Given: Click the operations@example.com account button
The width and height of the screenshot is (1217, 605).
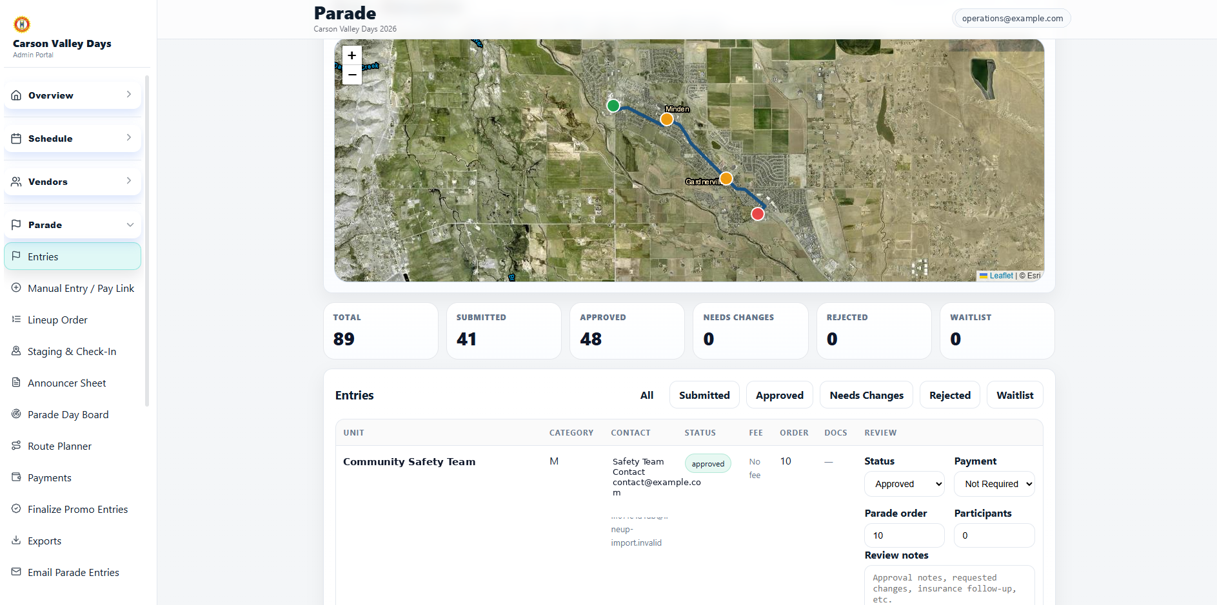Looking at the screenshot, I should pos(1012,18).
